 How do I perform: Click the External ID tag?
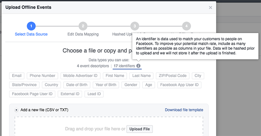70,94
